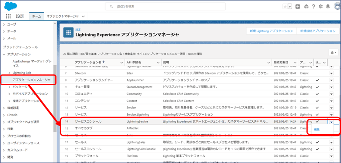Open the global actions plus icon
The height and width of the screenshot is (163, 341).
(x=297, y=7)
